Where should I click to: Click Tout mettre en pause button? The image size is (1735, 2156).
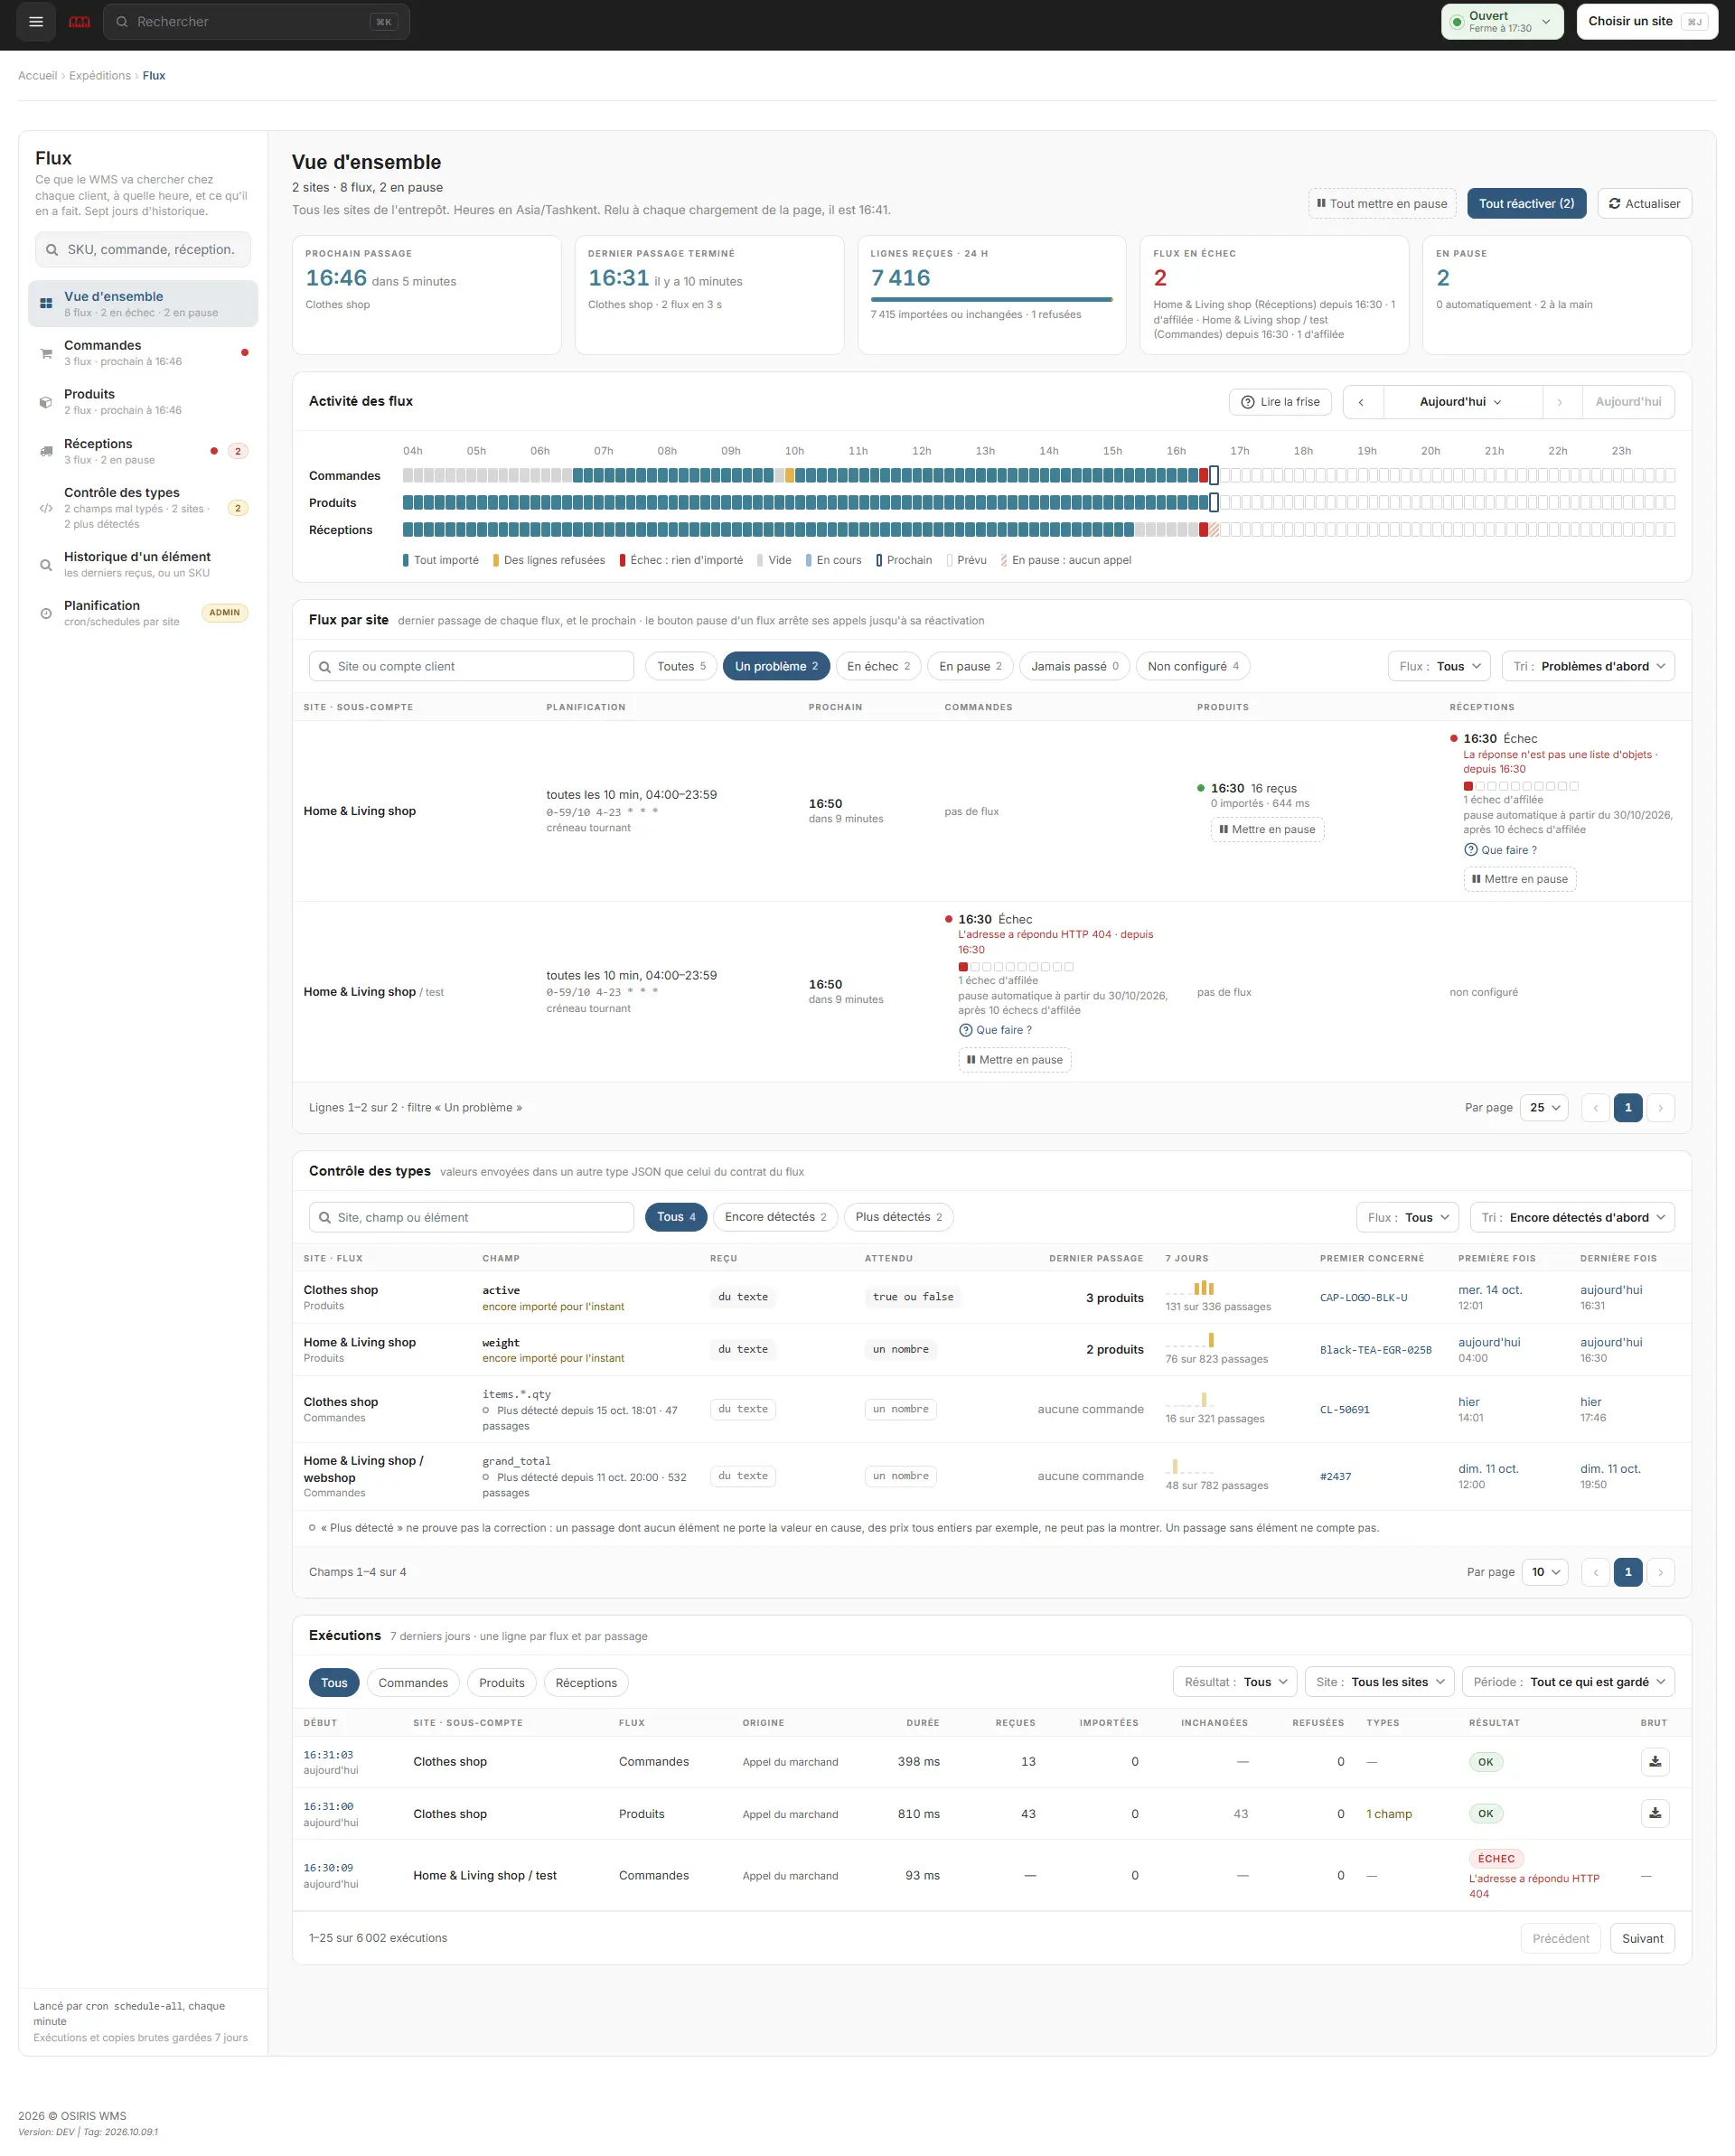point(1382,203)
